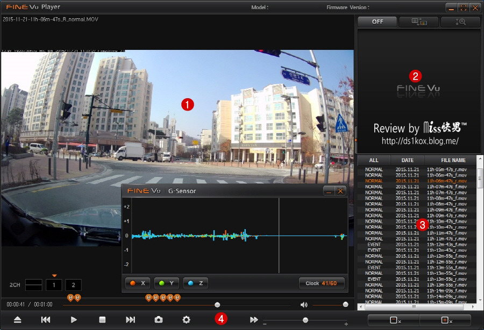484x330 pixels.
Task: Click the fast-forward speed icon
Action: tap(254, 320)
